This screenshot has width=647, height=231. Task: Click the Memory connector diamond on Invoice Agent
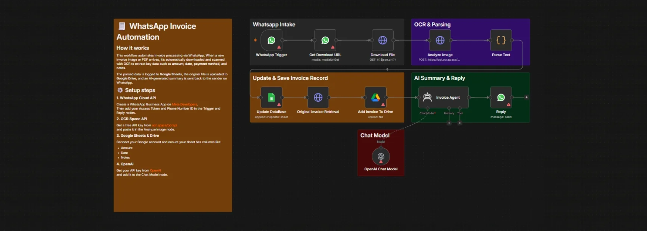[x=449, y=108]
